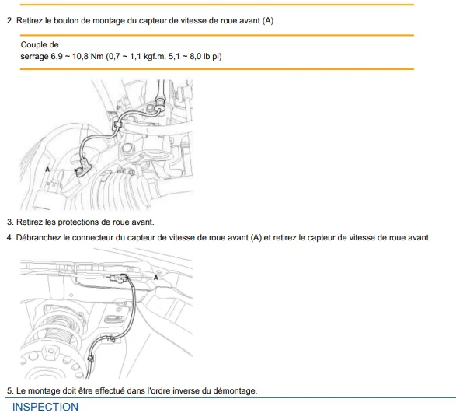Click the sensor connector diagram image
This screenshot has width=456, height=413.
click(x=106, y=313)
